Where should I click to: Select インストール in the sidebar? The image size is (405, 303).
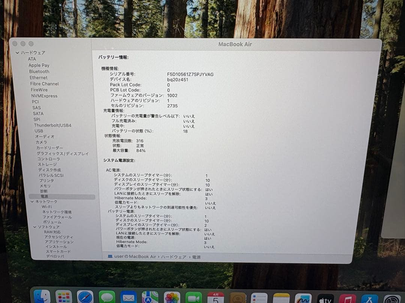(x=56, y=247)
